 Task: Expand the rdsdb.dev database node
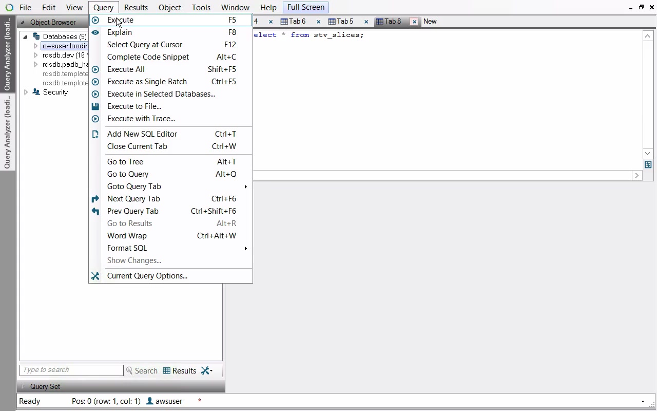[35, 55]
